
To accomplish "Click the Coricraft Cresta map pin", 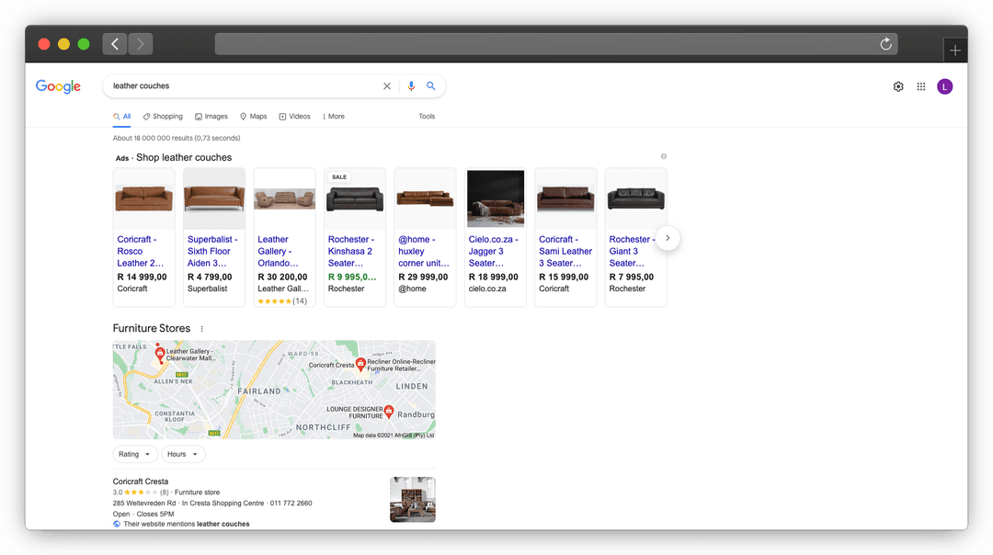I will (360, 364).
